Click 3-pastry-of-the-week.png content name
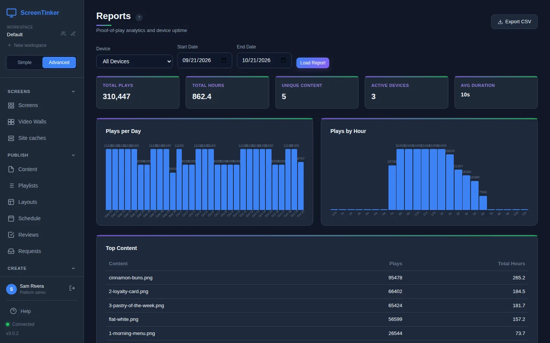 (136, 306)
